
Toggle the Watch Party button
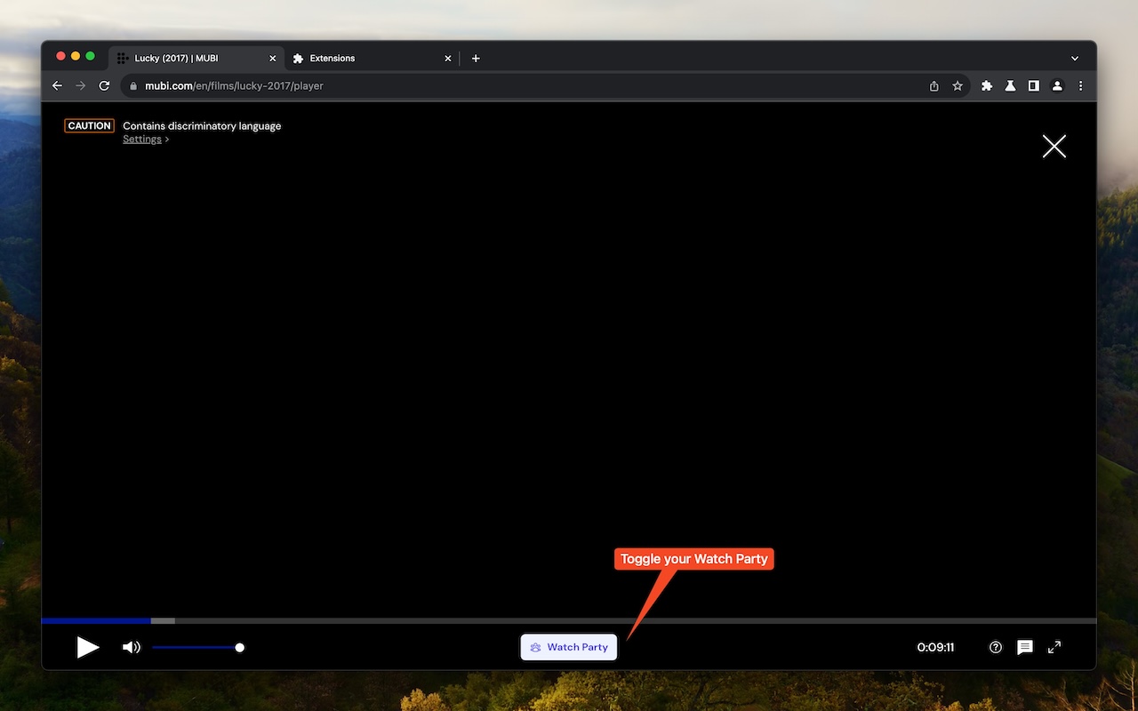click(569, 647)
